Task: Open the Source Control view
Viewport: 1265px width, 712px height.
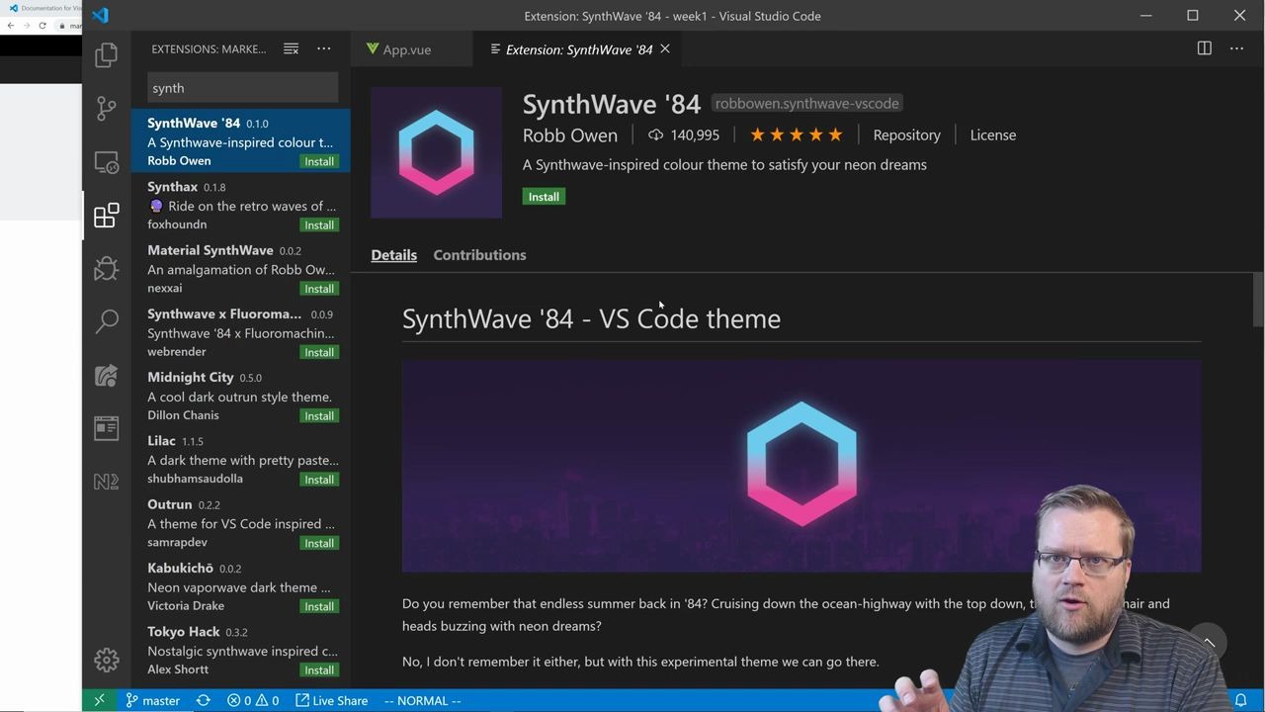Action: click(x=106, y=108)
